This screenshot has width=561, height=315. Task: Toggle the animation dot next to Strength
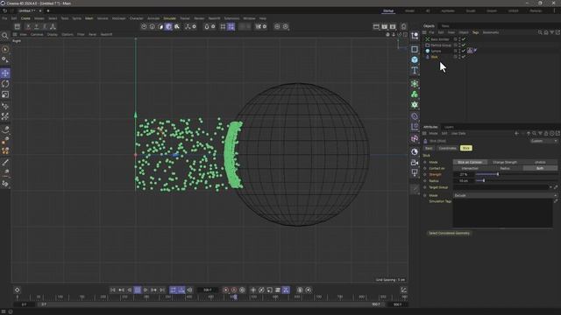tap(425, 175)
